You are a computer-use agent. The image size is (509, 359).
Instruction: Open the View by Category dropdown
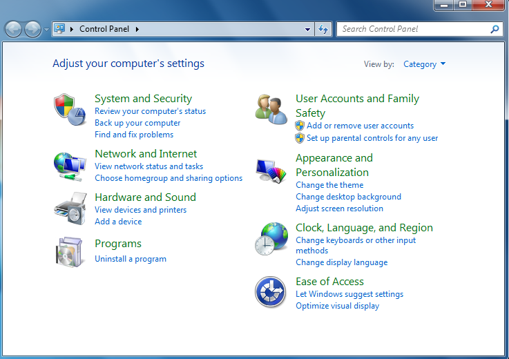click(x=424, y=64)
